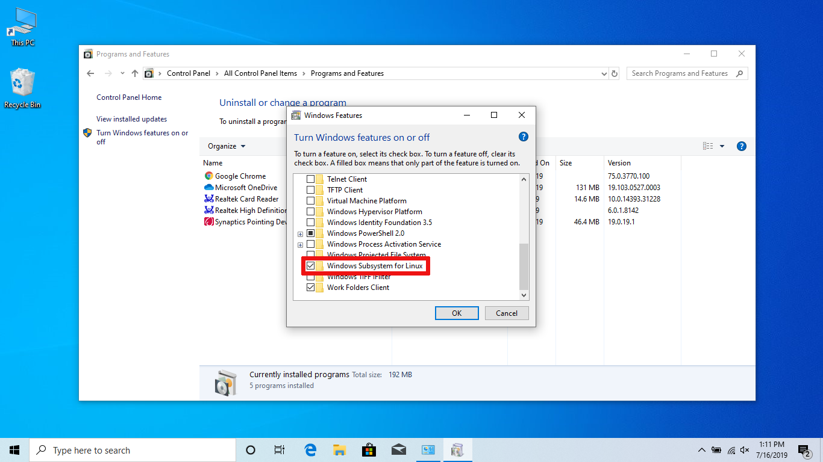The height and width of the screenshot is (462, 823).
Task: Check the Virtual Machine Platform box
Action: 311,201
